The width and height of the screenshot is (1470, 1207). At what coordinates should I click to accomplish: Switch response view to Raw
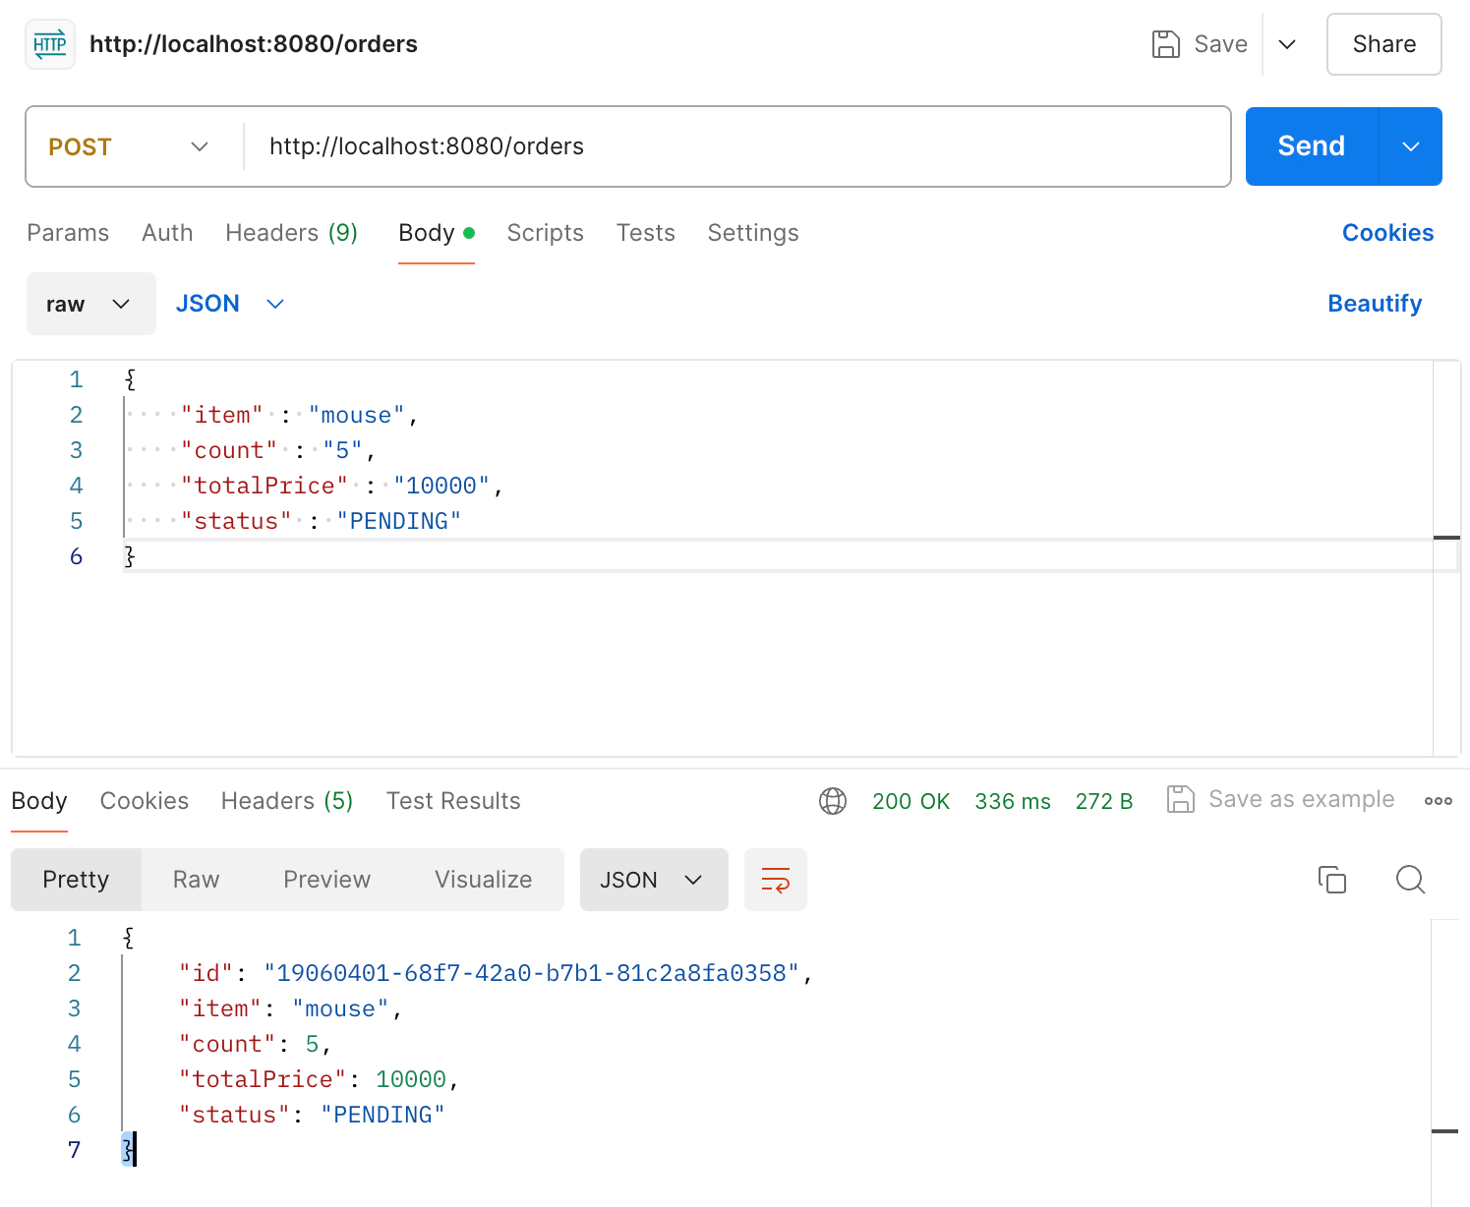click(196, 880)
